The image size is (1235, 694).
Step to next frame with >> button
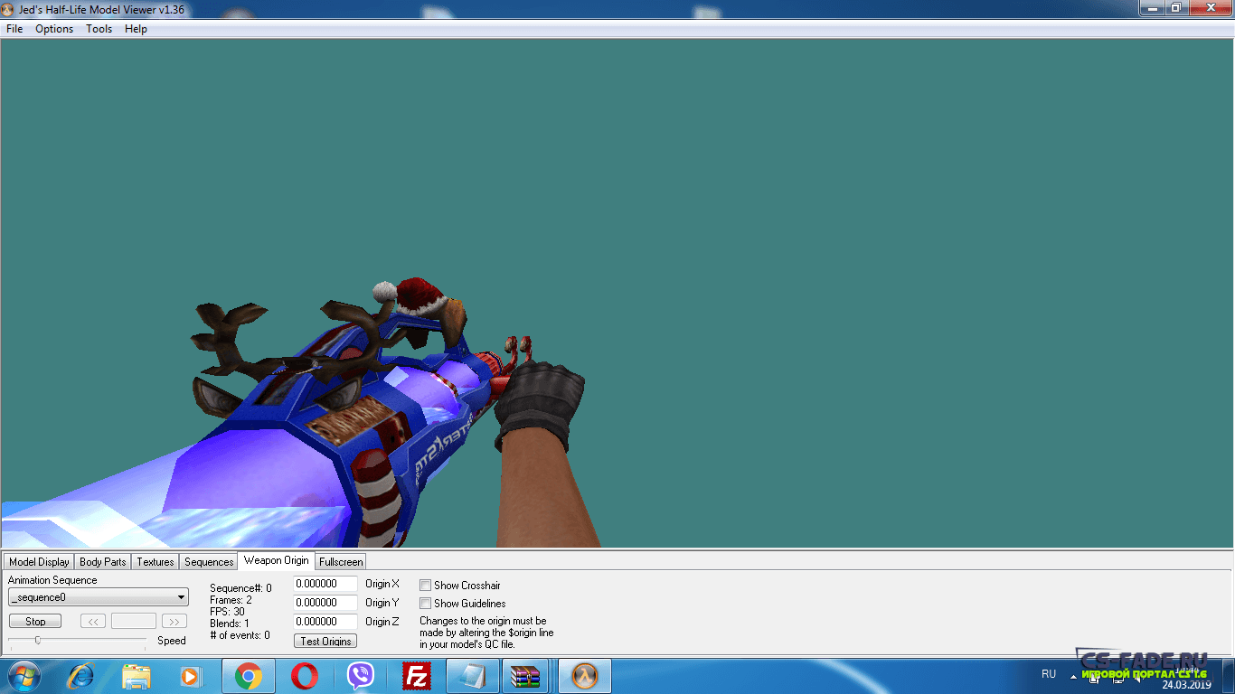click(174, 622)
